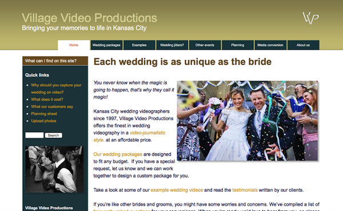This screenshot has width=343, height=211.
Task: Open the Home navigation tab
Action: coord(74,45)
